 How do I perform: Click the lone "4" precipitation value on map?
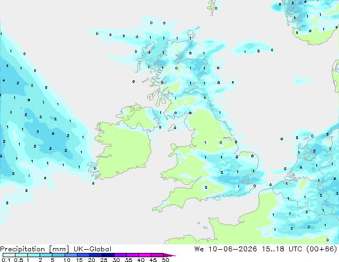coord(4,80)
